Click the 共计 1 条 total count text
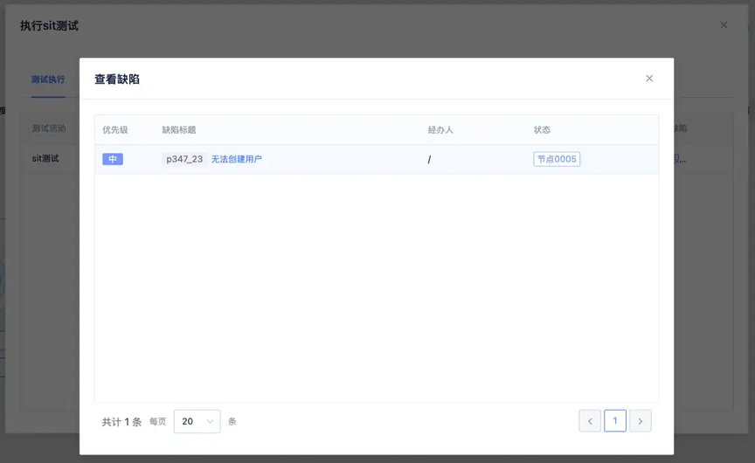The width and height of the screenshot is (755, 463). pos(121,422)
